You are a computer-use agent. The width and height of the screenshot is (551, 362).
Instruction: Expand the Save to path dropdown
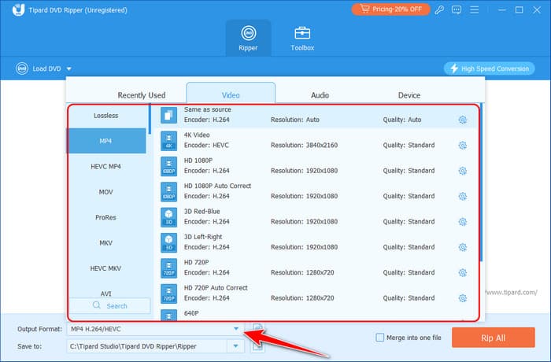pyautogui.click(x=235, y=346)
